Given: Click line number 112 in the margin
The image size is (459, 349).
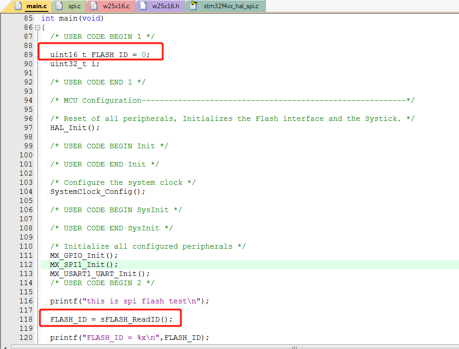Looking at the screenshot, I should (x=26, y=265).
